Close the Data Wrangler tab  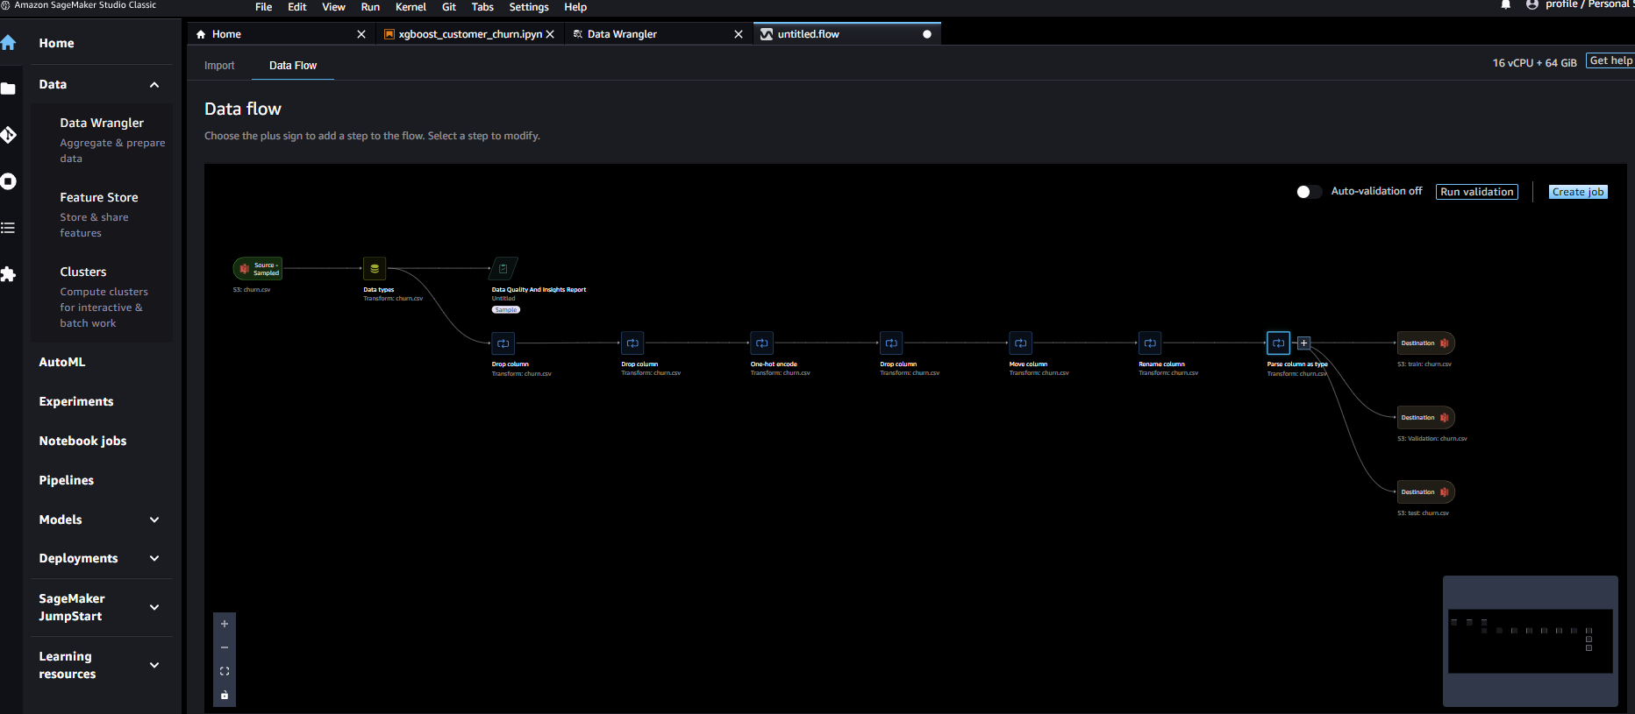tap(739, 34)
